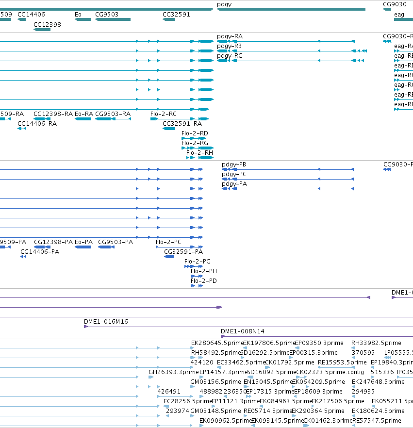Open the feature labeled 294935

[x=363, y=392]
